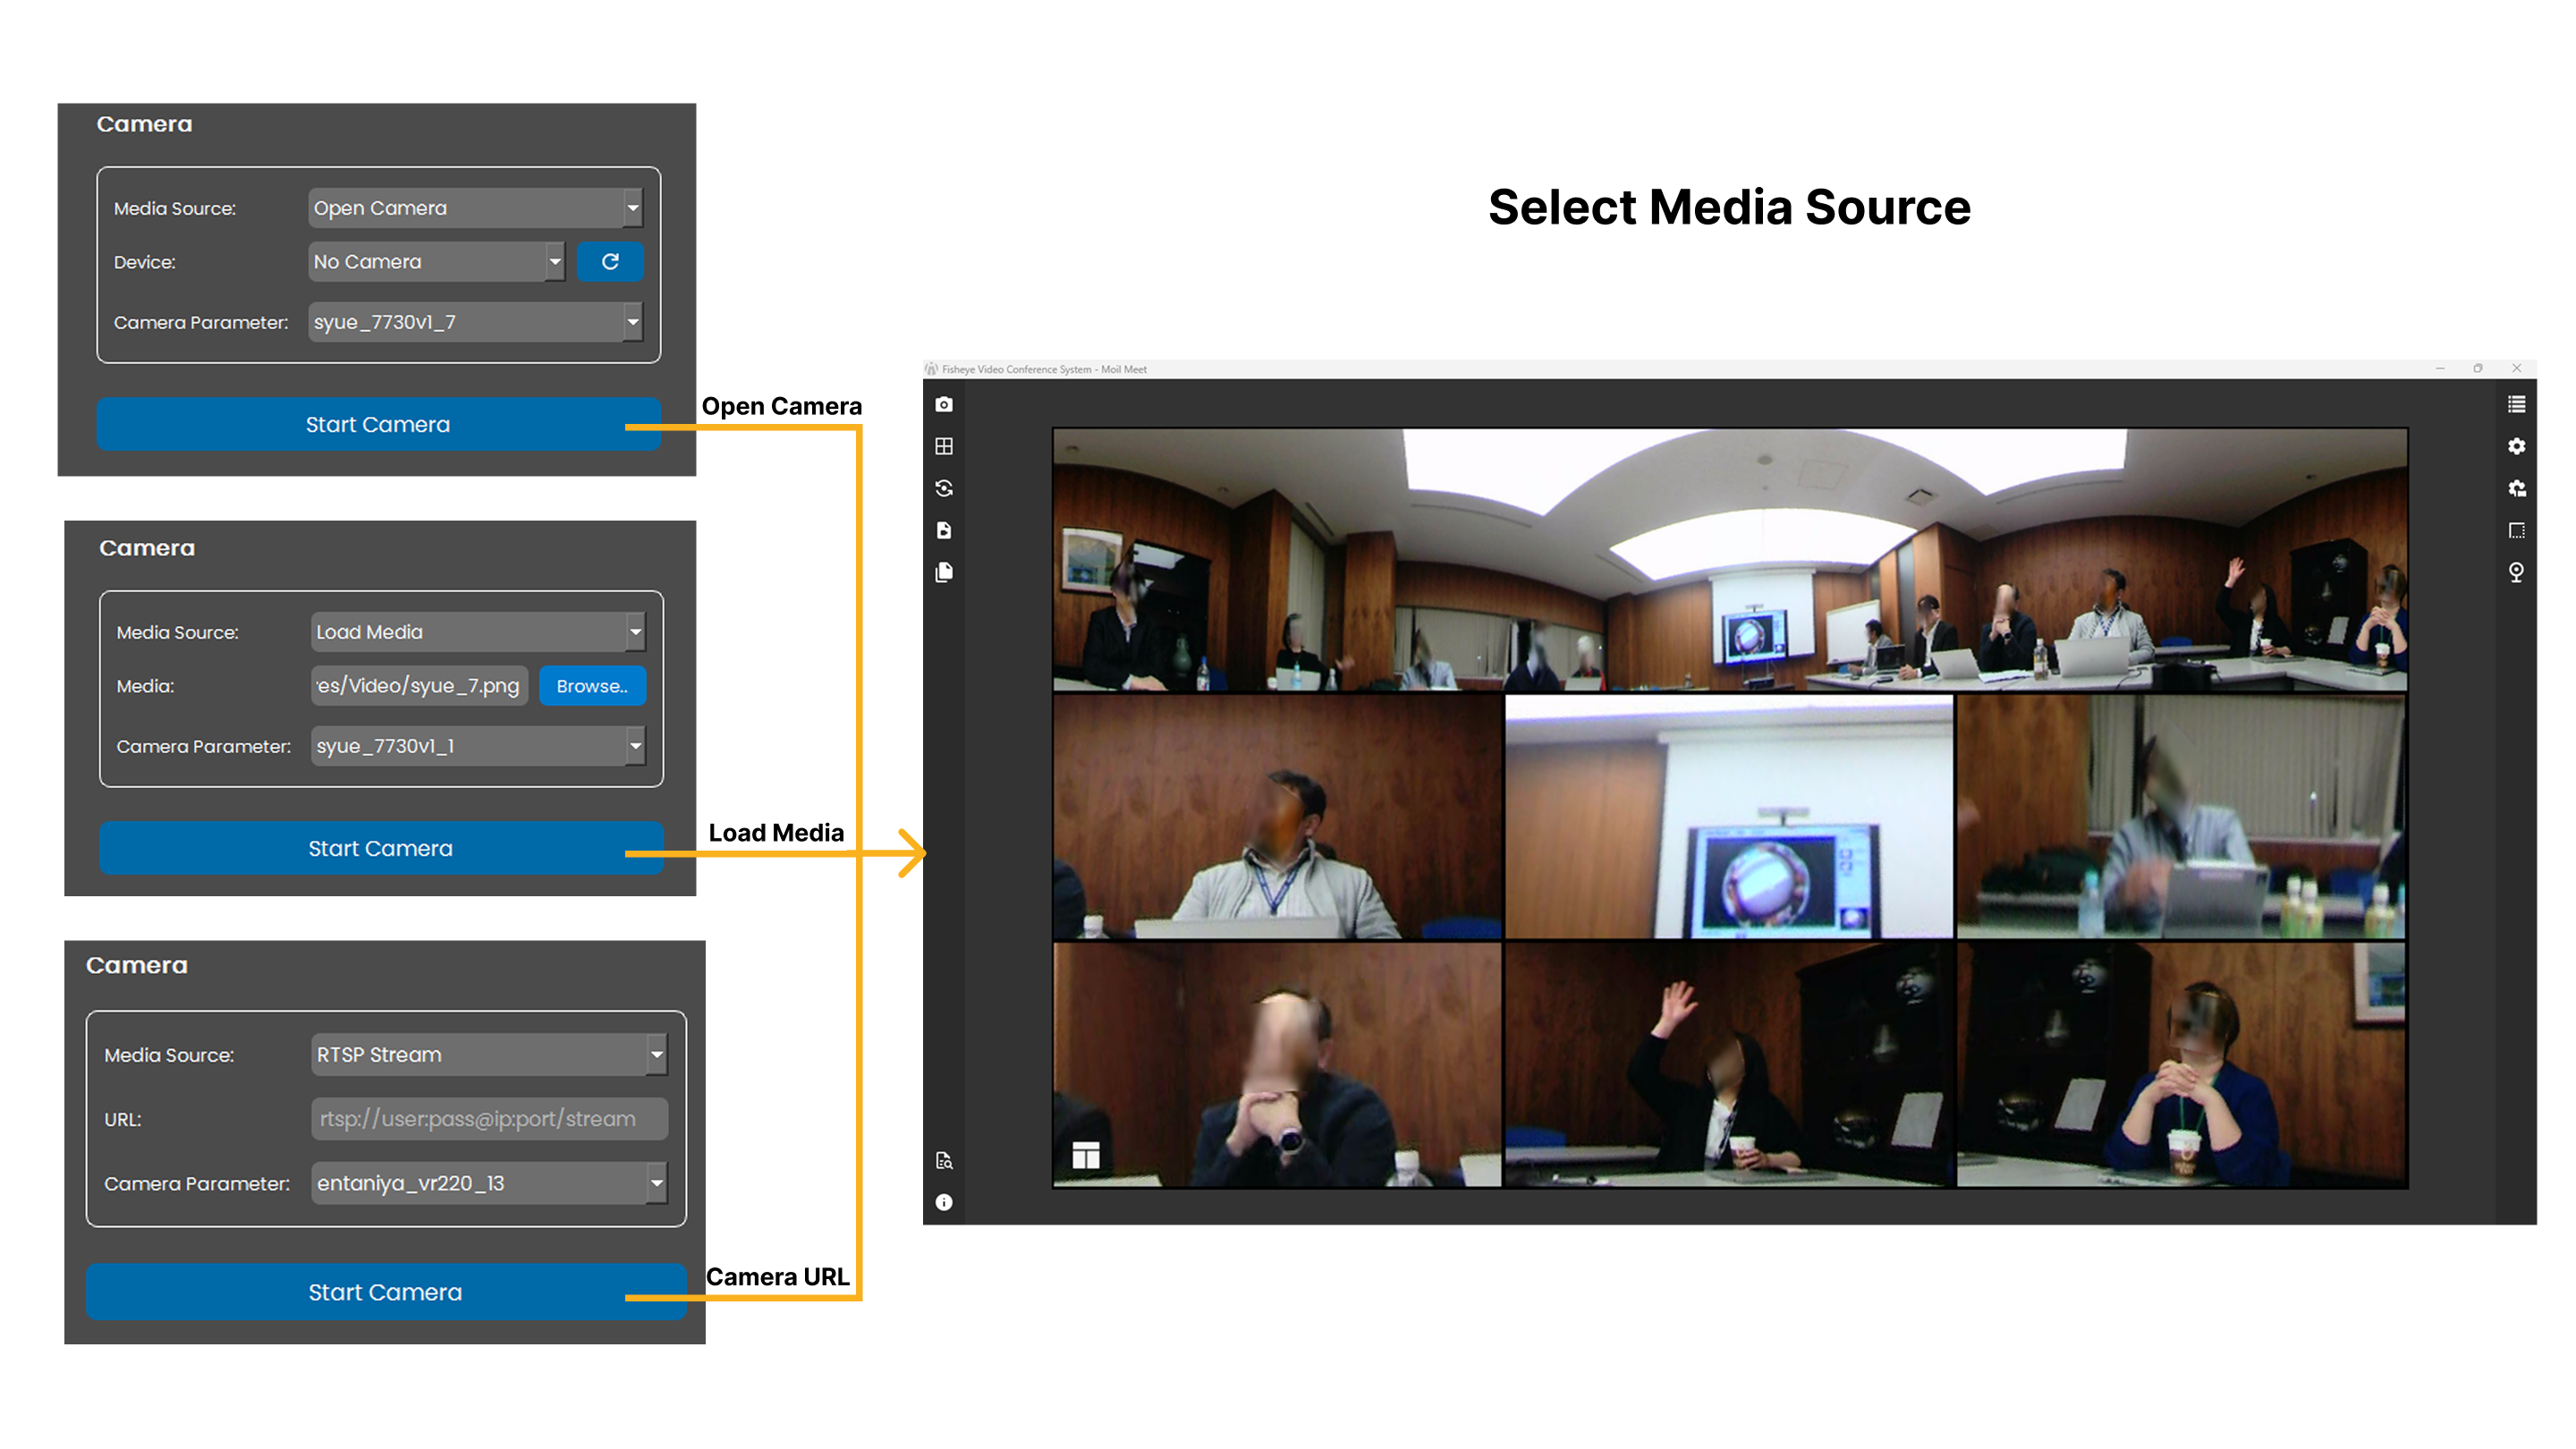
Task: Select the region boundary icon in right sidebar
Action: pos(2517,530)
